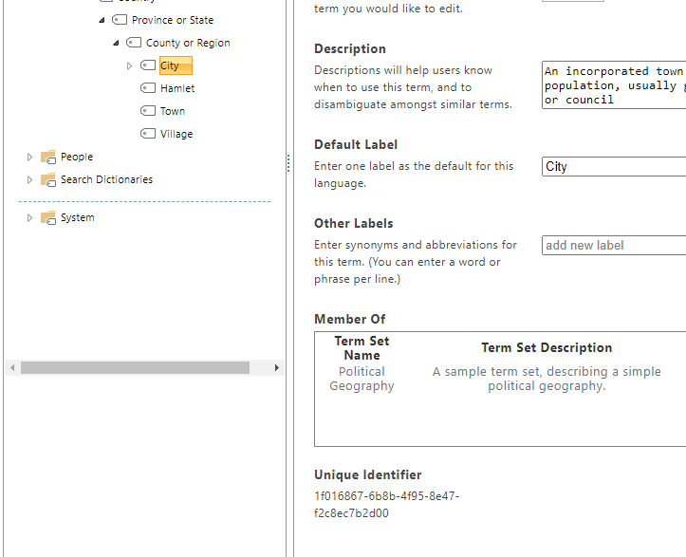Viewport: 686px width, 557px height.
Task: Click the City term tag icon
Action: click(x=148, y=65)
